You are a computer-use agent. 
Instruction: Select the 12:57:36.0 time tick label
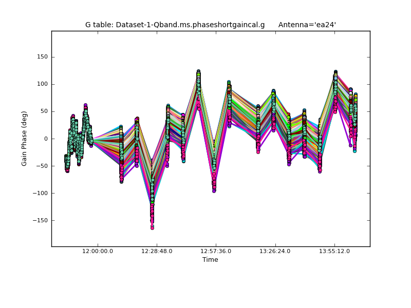pos(216,251)
